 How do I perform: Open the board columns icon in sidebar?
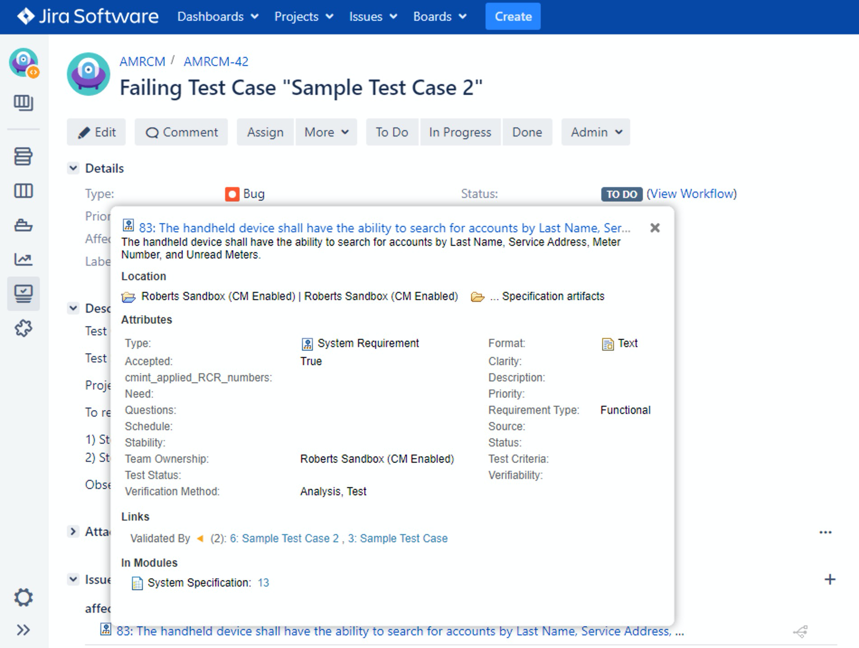pos(23,191)
